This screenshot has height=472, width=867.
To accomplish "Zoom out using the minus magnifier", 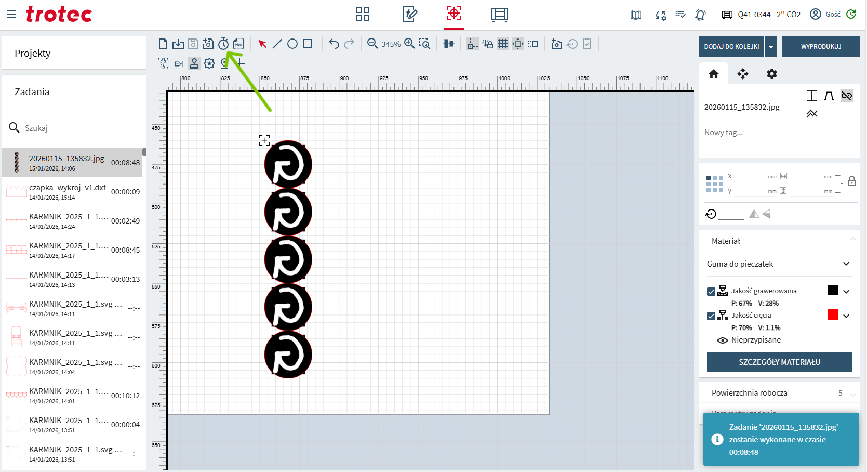I will click(372, 44).
